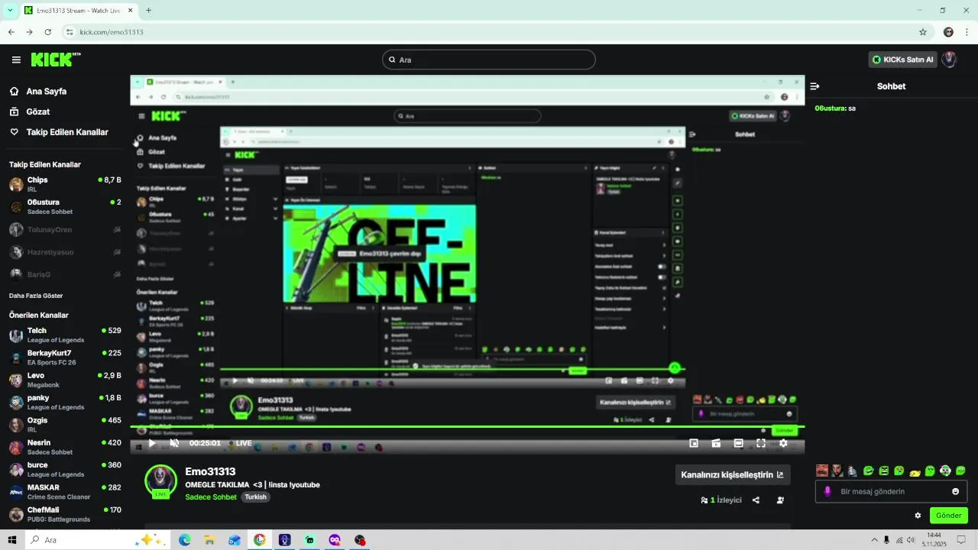Open video player settings gear

coord(783,443)
